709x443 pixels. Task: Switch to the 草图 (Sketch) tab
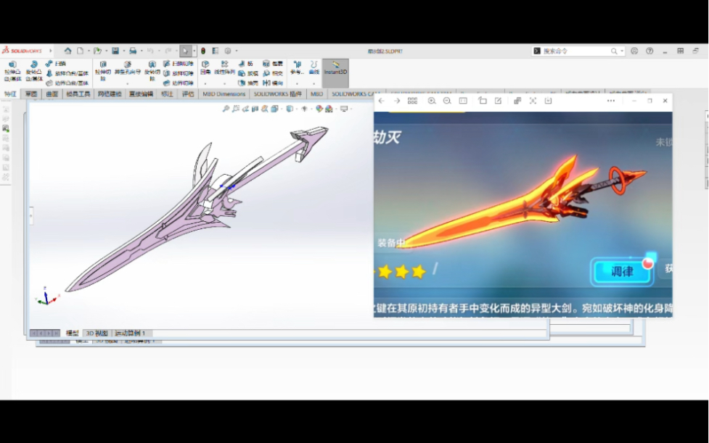click(31, 94)
